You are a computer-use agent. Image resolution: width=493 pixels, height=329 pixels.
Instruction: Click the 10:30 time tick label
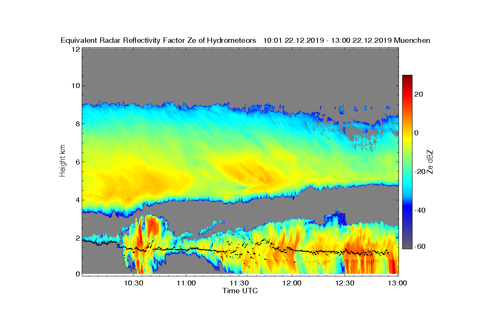click(x=134, y=283)
